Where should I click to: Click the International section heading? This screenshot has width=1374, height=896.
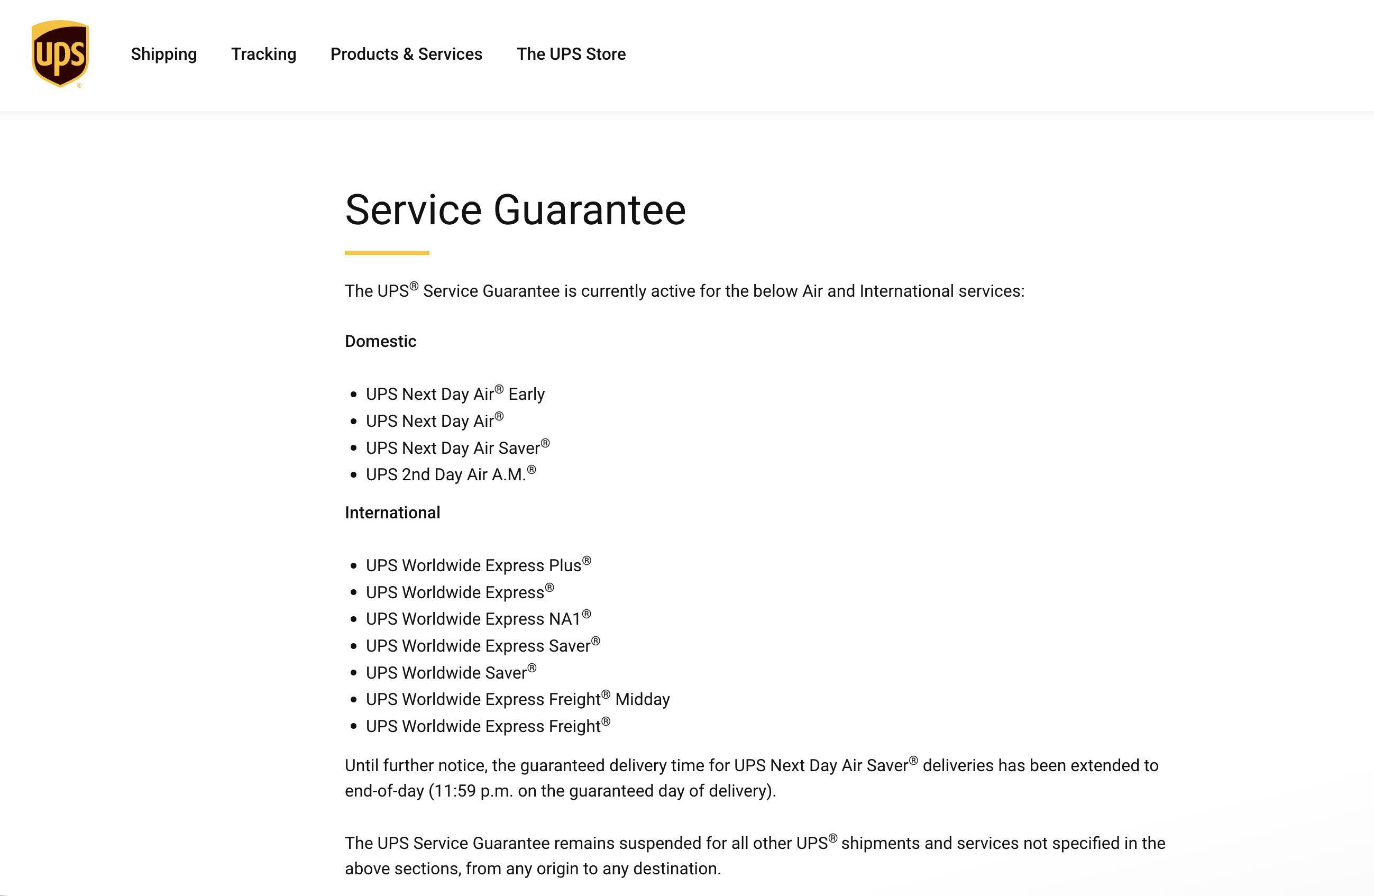point(392,513)
